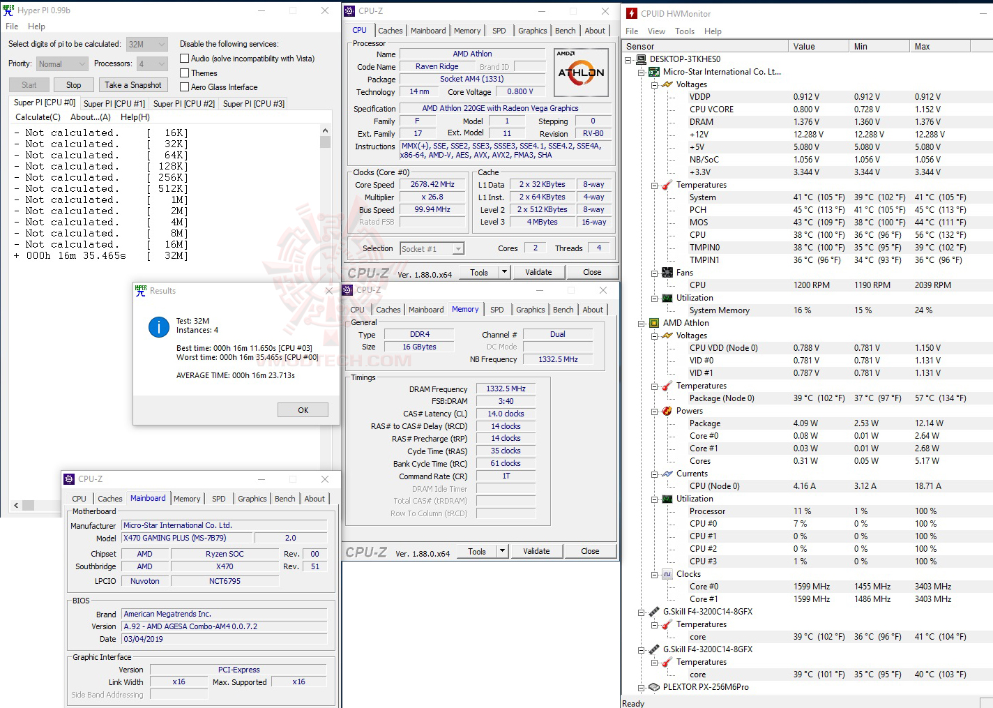Viewport: 993px width, 708px height.
Task: Click the Value column header in HWMonitor
Action: [819, 47]
